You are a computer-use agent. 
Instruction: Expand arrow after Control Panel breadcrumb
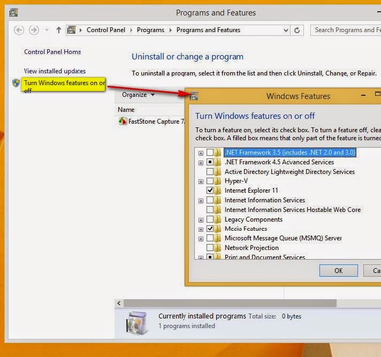pyautogui.click(x=131, y=30)
